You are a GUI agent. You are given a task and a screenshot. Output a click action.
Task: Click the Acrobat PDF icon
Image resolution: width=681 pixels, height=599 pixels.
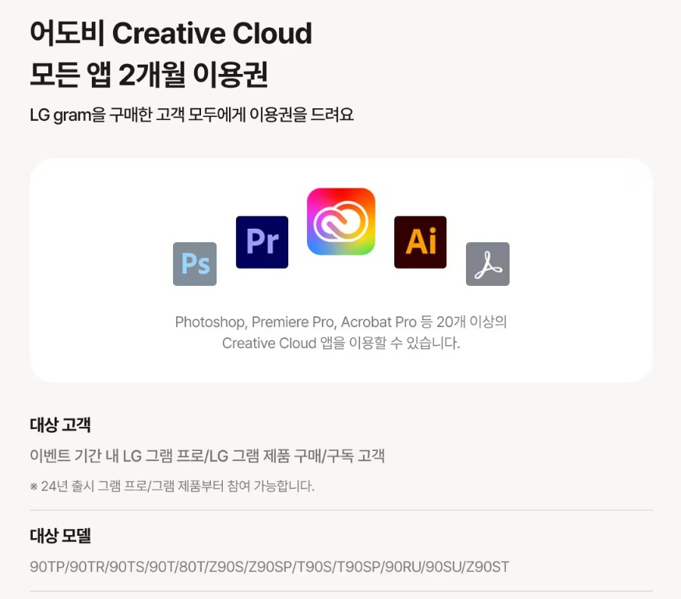pos(488,264)
